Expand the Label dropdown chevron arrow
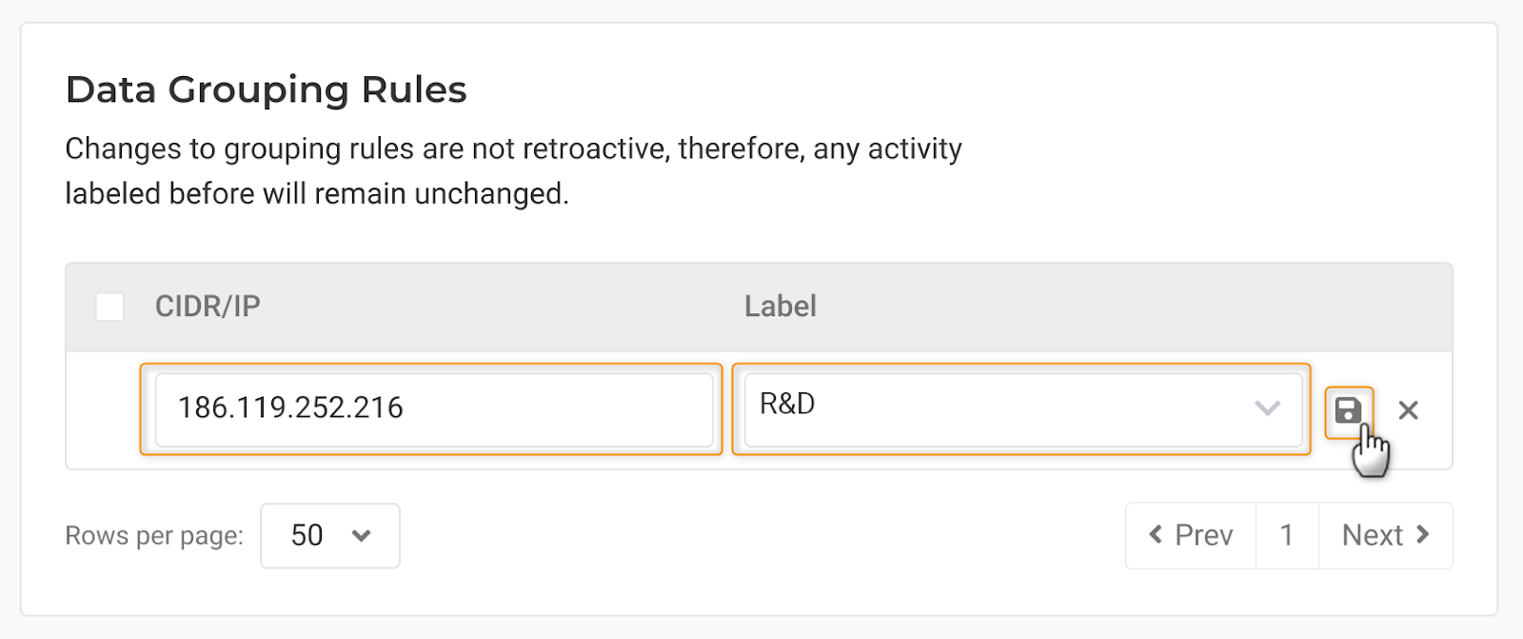 pos(1267,409)
